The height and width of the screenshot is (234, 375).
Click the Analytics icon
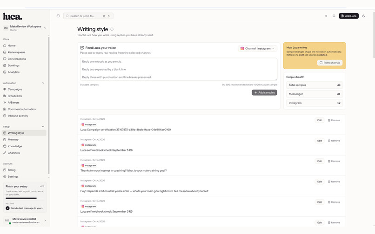(5, 72)
